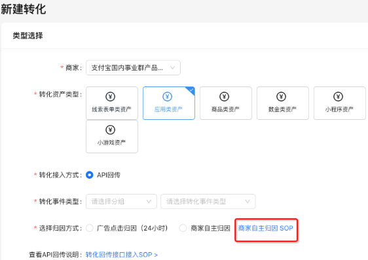Click the 转化接入方式 field label
368x260 pixels.
point(59,175)
